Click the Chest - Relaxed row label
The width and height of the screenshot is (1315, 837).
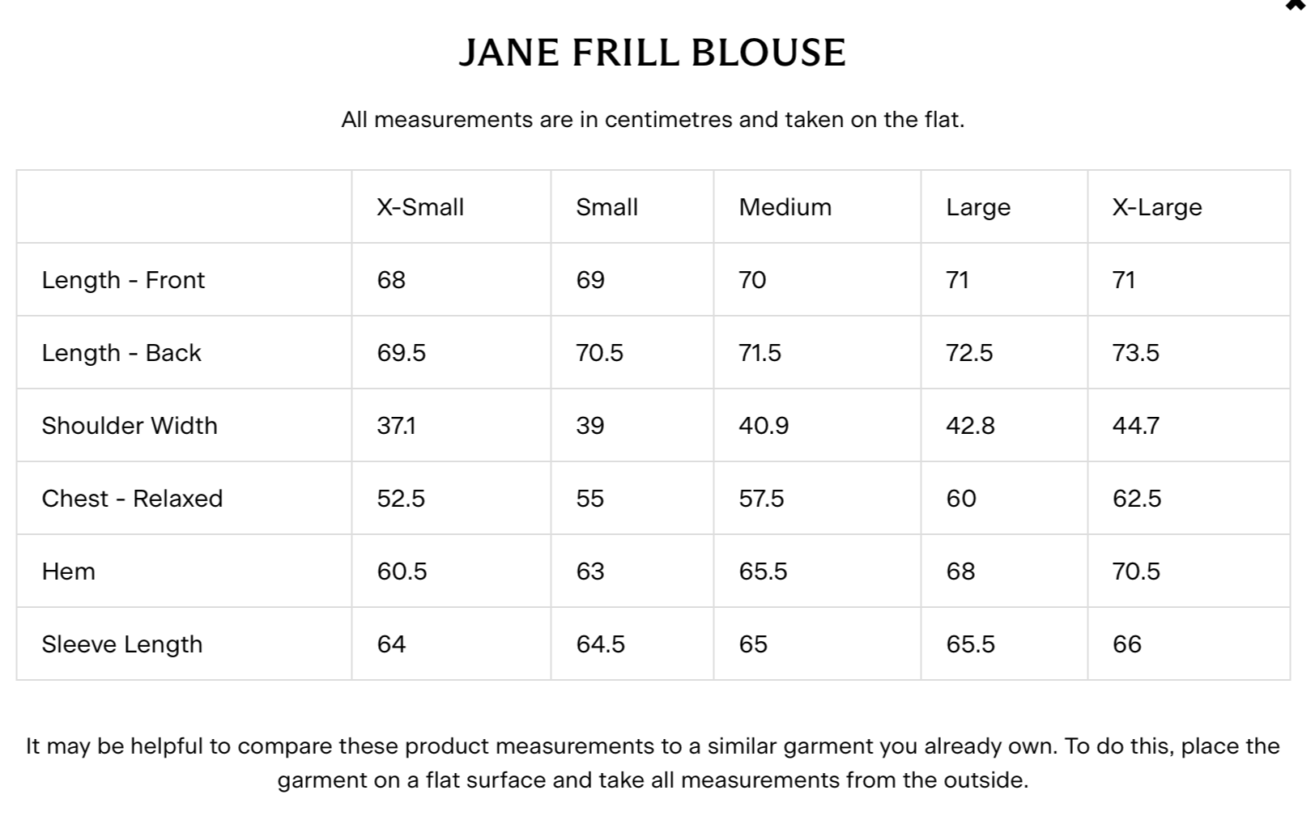click(x=132, y=499)
